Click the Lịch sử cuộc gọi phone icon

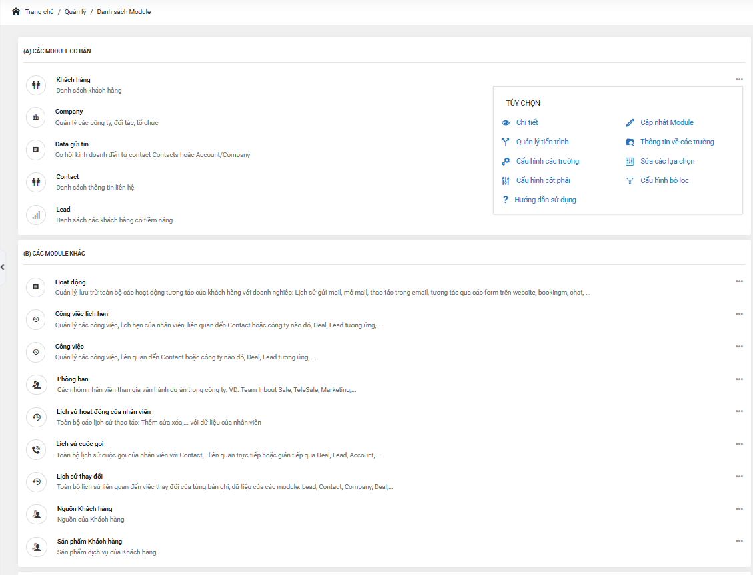pyautogui.click(x=36, y=450)
